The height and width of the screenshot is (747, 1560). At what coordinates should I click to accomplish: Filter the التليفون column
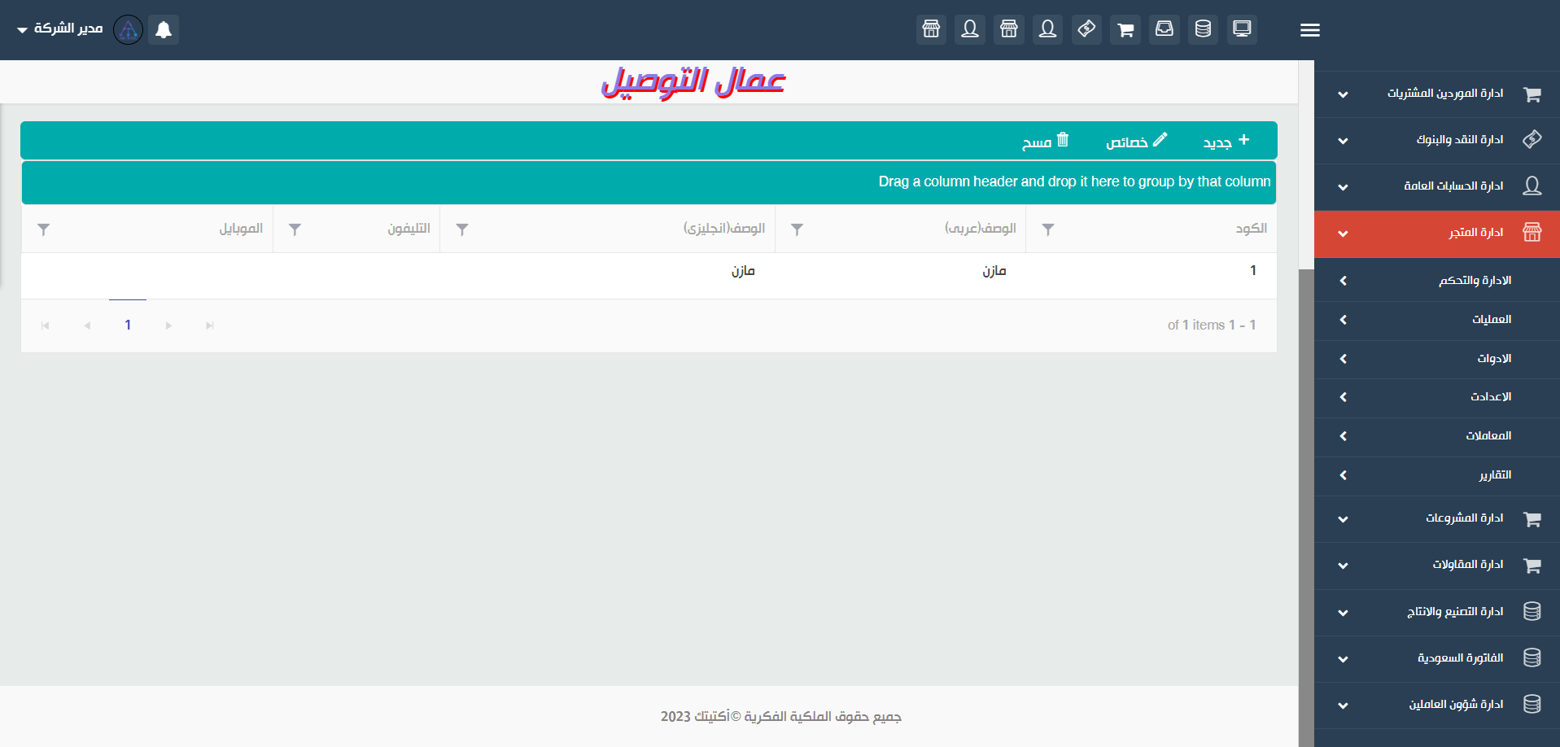coord(295,229)
